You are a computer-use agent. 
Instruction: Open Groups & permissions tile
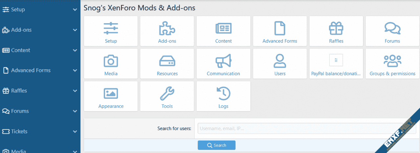(x=392, y=64)
